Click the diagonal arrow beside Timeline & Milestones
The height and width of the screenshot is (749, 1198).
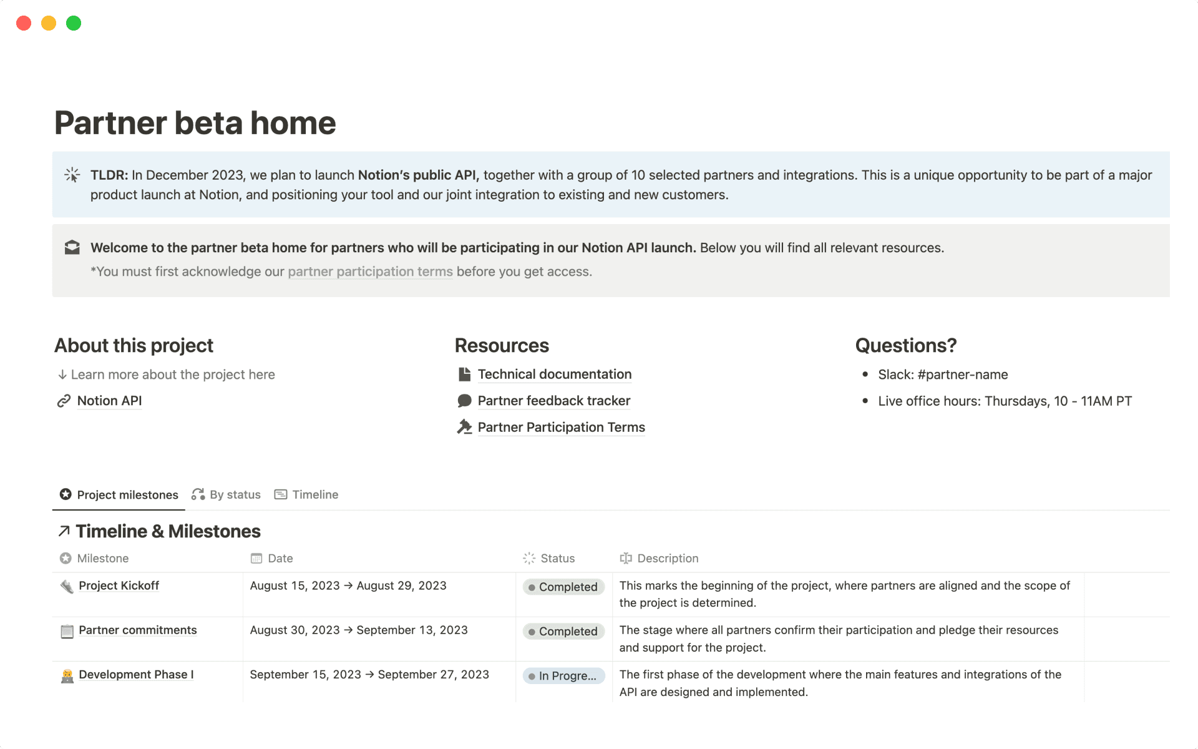coord(63,531)
